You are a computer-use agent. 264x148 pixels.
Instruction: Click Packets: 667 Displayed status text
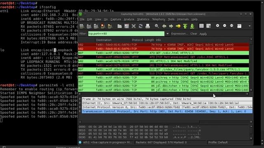click(x=161, y=143)
